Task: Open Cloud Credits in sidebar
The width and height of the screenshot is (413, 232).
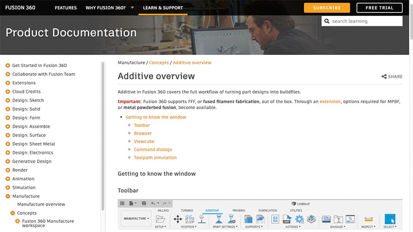Action: (26, 92)
